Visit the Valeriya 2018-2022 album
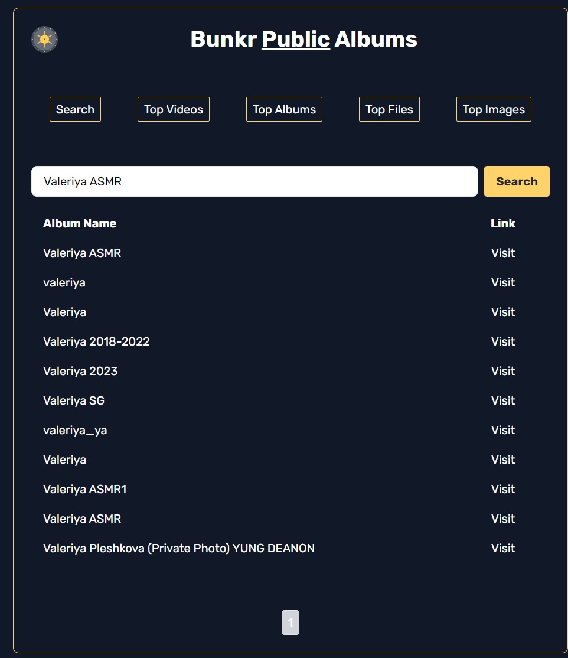The height and width of the screenshot is (658, 568). 502,341
